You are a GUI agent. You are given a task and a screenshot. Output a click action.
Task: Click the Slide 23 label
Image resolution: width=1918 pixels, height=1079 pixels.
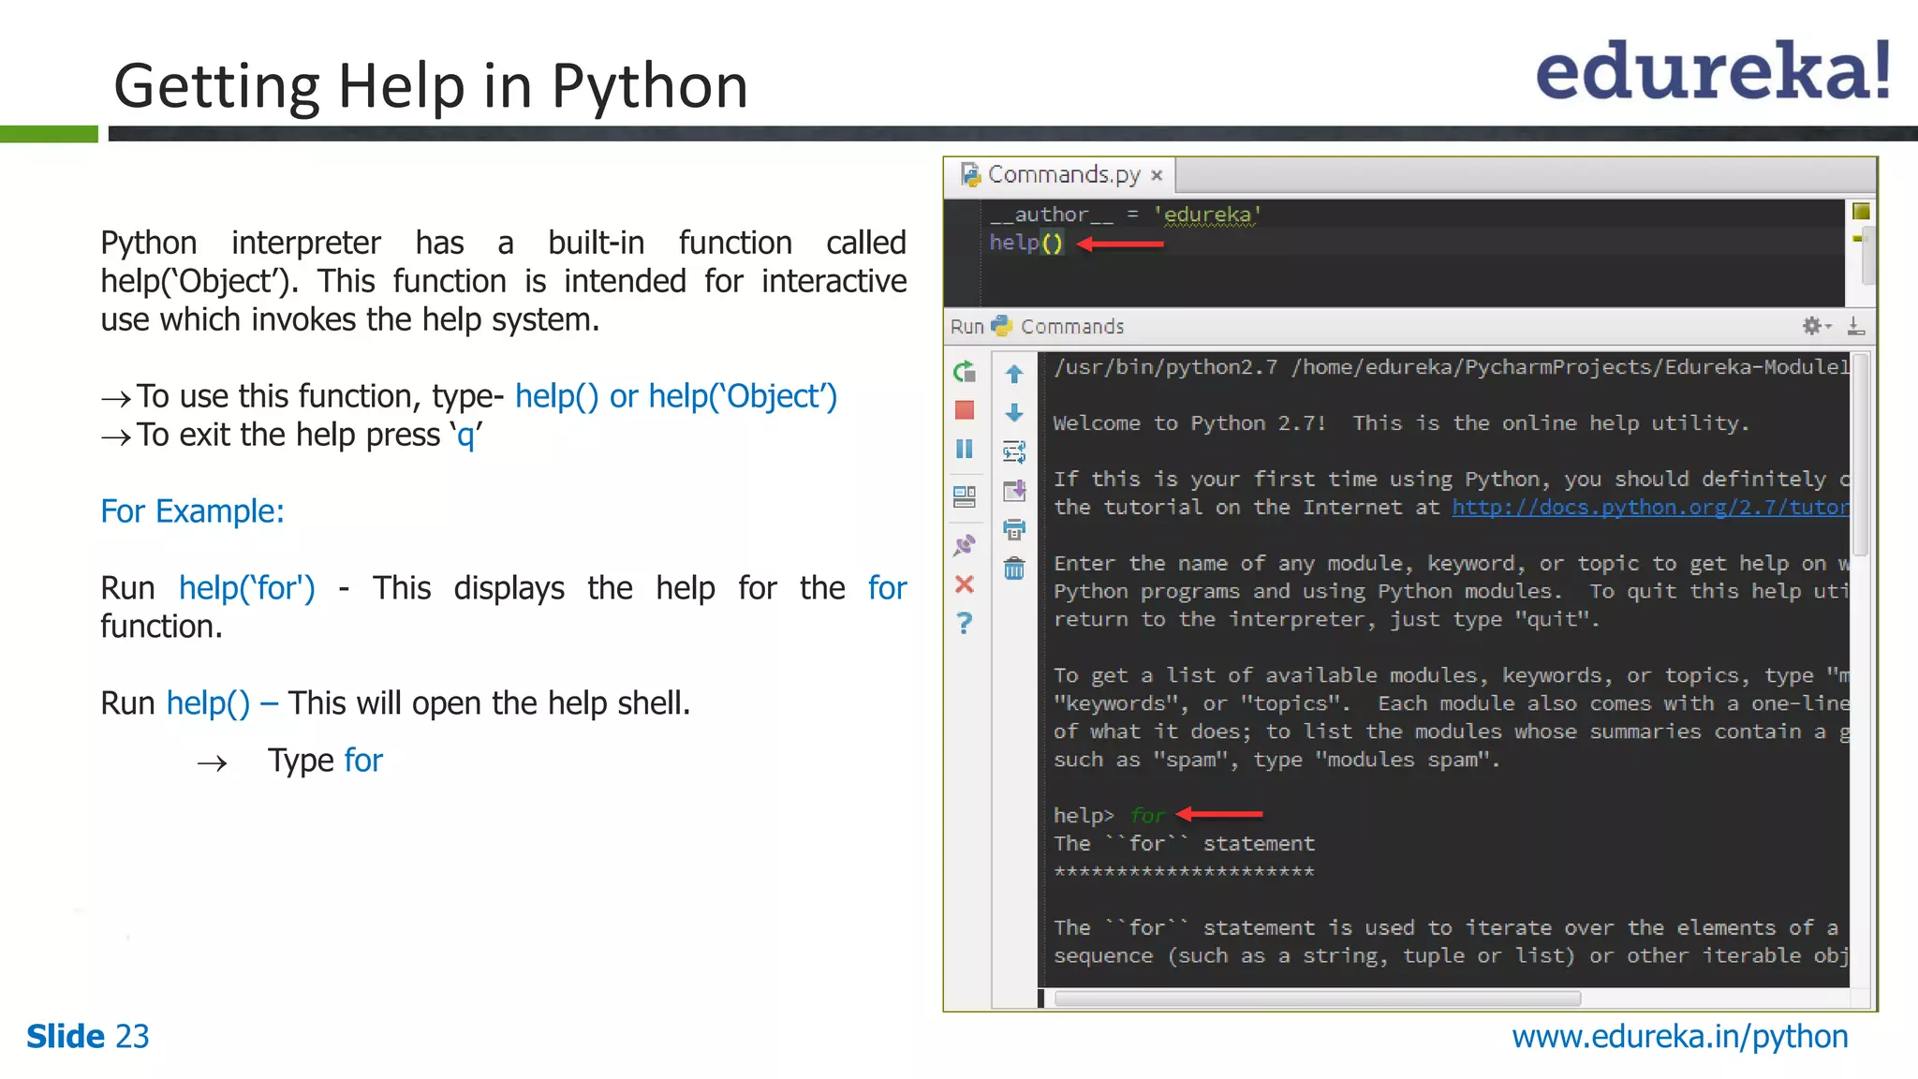pyautogui.click(x=88, y=1037)
